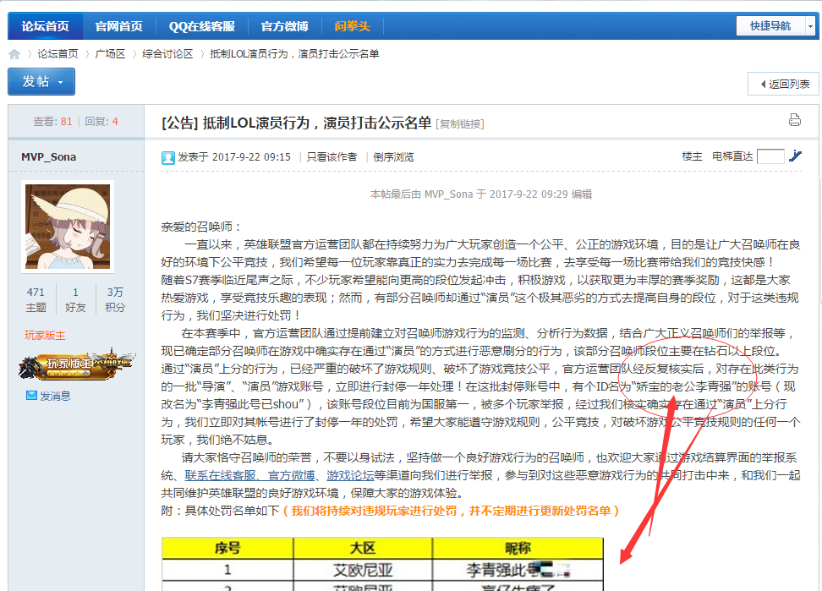Open the 官方微博 hyperlink in post
Screen dimensions: 822x591
(292, 475)
